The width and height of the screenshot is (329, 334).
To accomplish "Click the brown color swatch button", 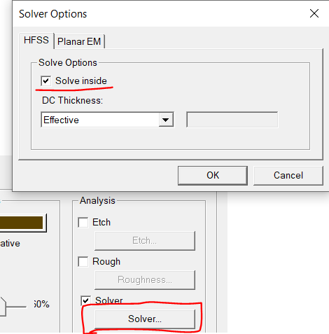I will click(x=22, y=223).
